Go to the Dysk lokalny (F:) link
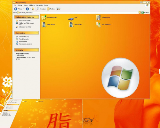 24,36
